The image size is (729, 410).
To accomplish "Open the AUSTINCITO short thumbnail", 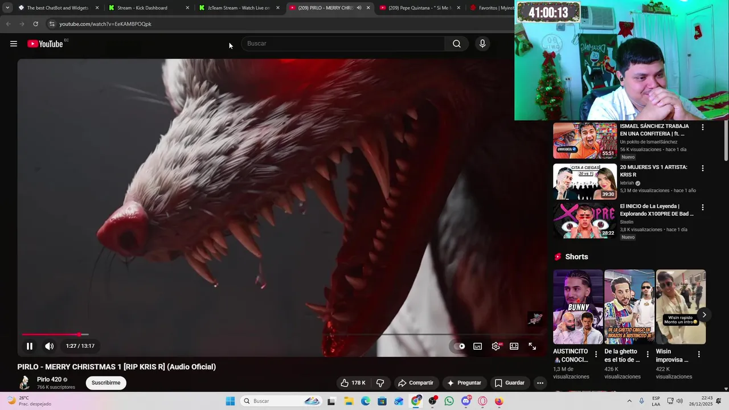I will click(x=578, y=307).
